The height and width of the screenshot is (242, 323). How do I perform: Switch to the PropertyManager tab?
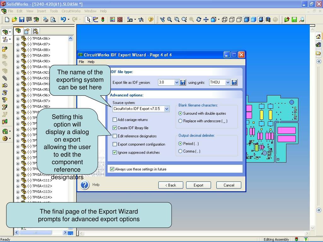(27, 31)
